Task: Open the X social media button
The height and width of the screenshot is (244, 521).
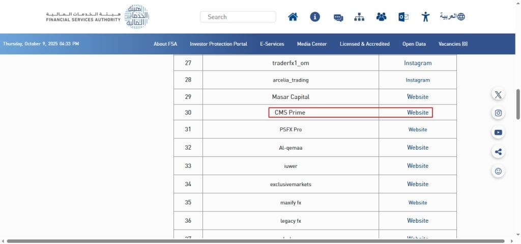Action: 498,95
